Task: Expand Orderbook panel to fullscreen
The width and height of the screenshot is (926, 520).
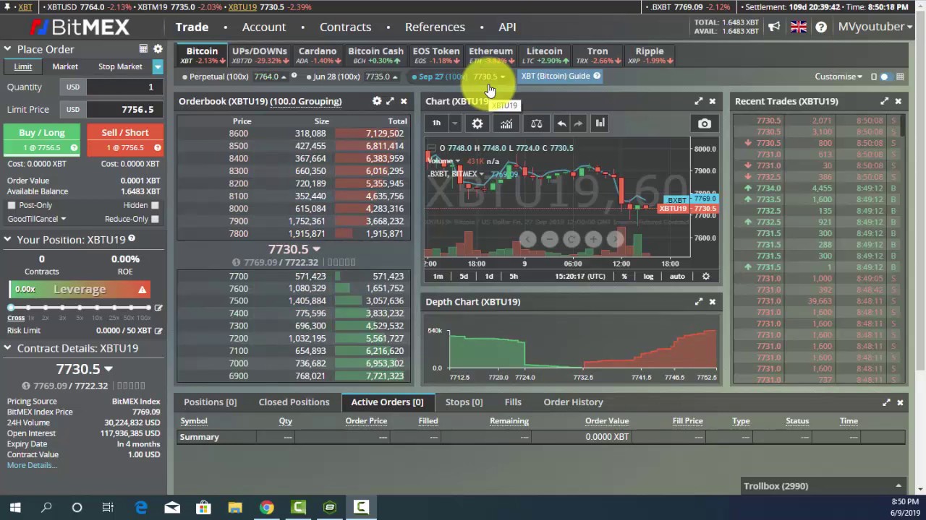Action: coord(390,101)
